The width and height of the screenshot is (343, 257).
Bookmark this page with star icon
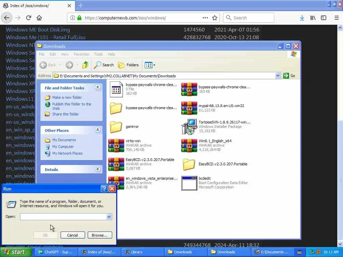[215, 18]
